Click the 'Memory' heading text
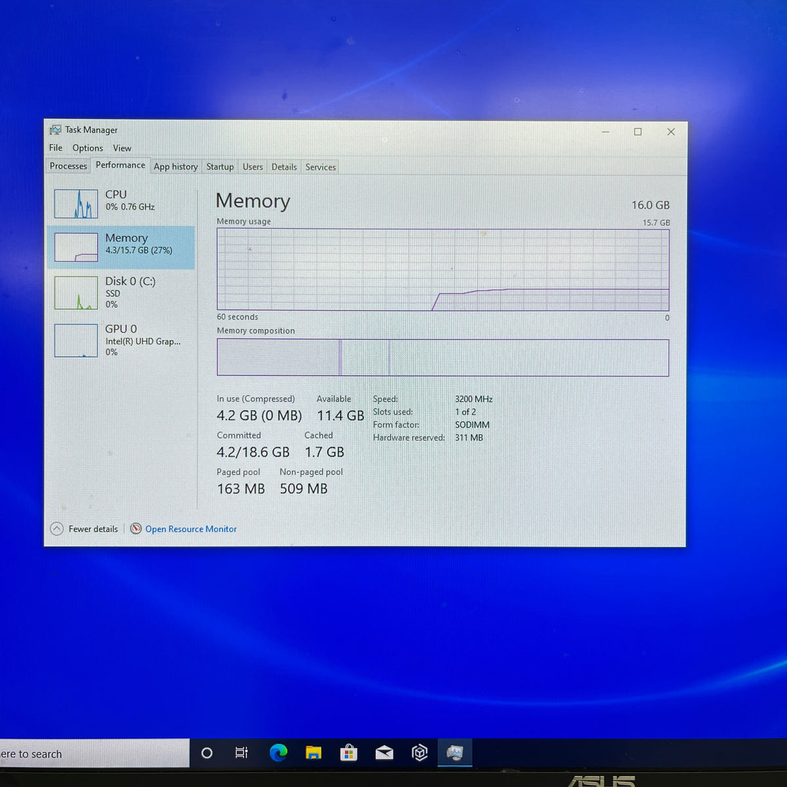The height and width of the screenshot is (787, 787). pyautogui.click(x=253, y=201)
